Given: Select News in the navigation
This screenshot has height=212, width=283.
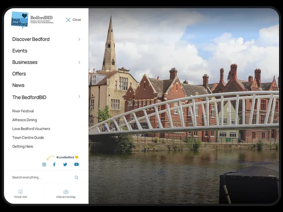Looking at the screenshot, I should (x=18, y=85).
